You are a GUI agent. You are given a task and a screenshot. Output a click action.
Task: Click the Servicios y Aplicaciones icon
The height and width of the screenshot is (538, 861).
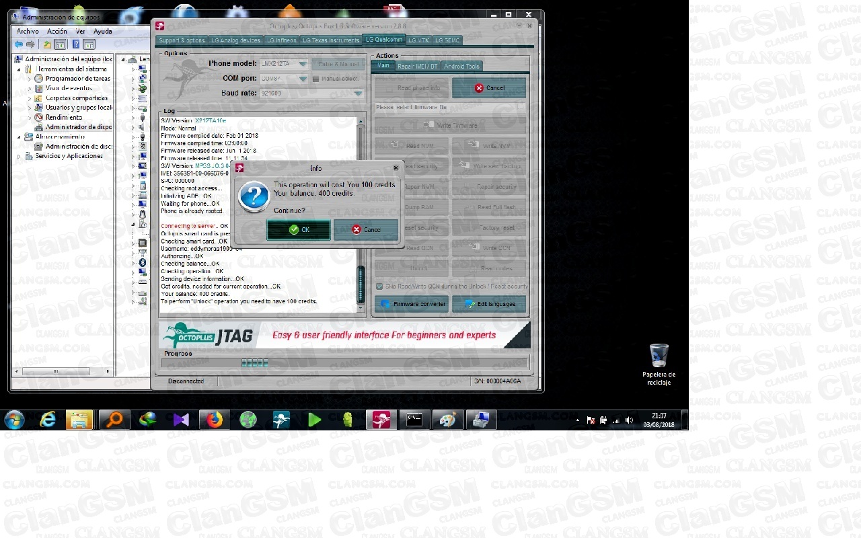click(29, 156)
